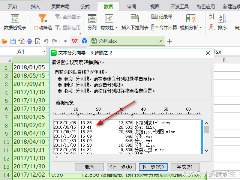240x180 pixels.
Task: Expand the A1 name box dropdown
Action: pyautogui.click(x=44, y=52)
